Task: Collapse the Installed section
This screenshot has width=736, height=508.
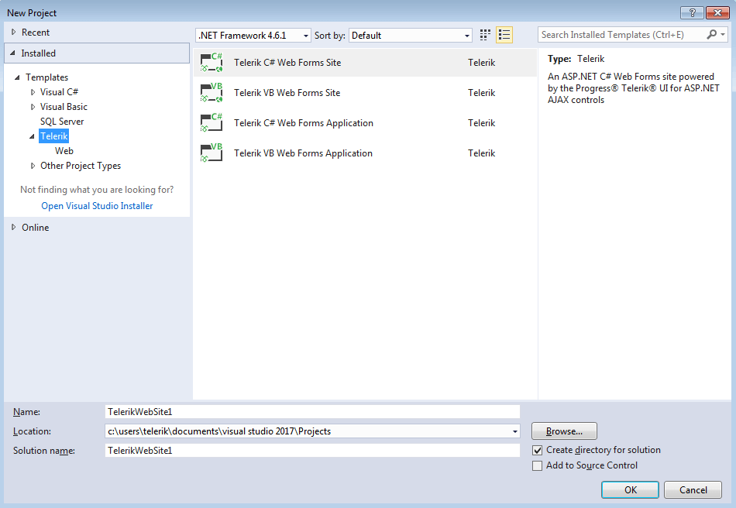Action: (x=12, y=53)
